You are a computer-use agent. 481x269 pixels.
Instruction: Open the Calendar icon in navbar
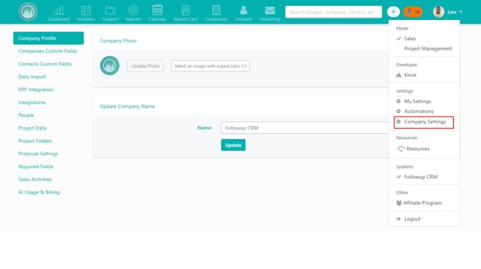[x=157, y=10]
